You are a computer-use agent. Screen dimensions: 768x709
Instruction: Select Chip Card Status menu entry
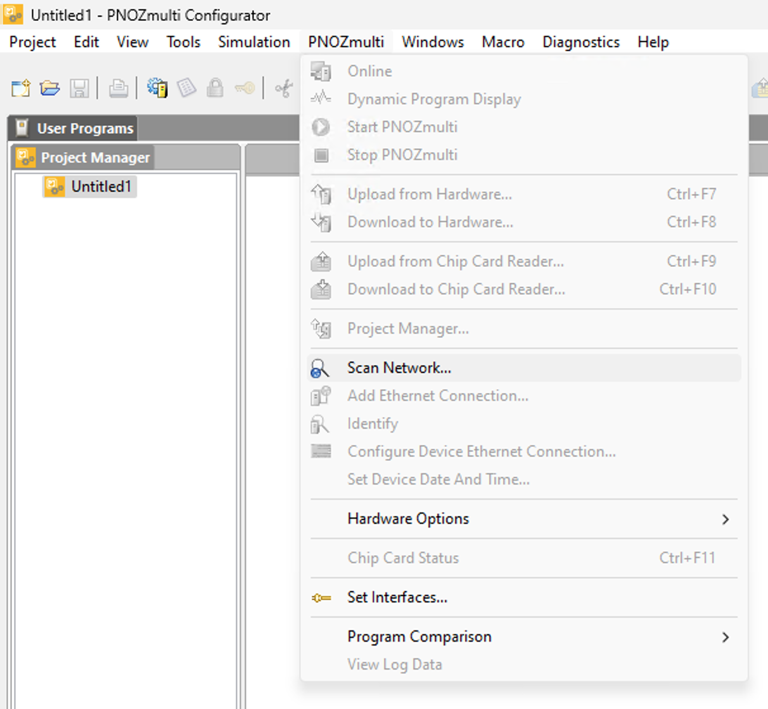(x=524, y=558)
